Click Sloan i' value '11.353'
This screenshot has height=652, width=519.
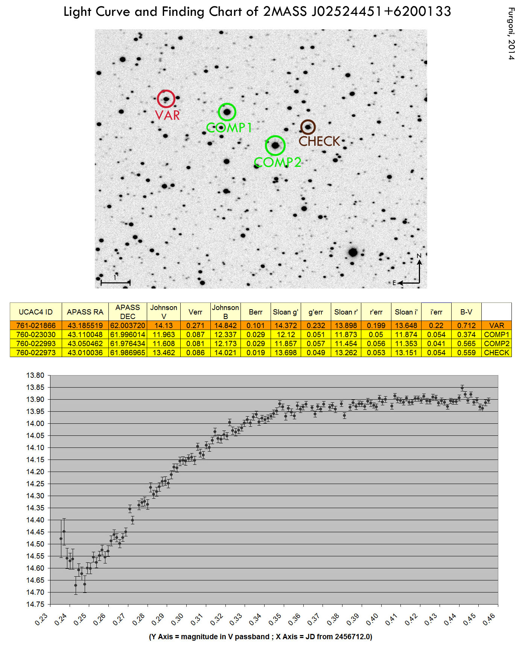[x=406, y=344]
